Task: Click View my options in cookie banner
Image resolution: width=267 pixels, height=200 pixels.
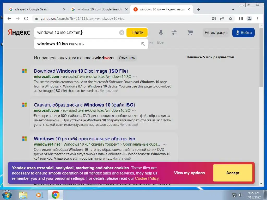Action: pos(189,173)
